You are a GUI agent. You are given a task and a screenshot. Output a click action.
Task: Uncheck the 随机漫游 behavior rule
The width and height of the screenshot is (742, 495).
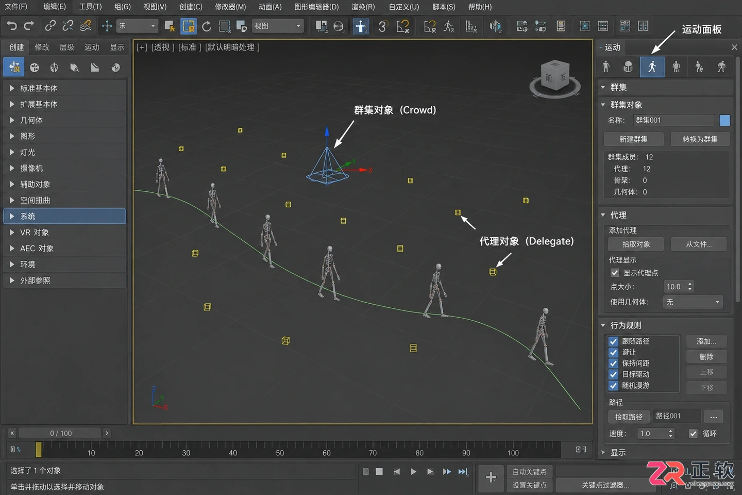click(x=613, y=386)
